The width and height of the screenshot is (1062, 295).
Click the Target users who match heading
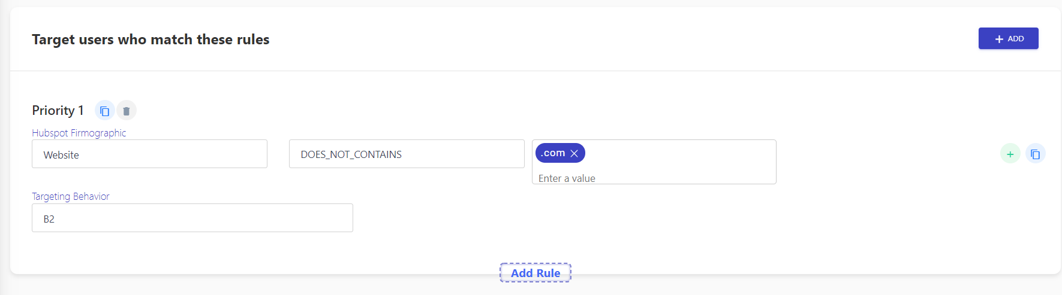[151, 39]
